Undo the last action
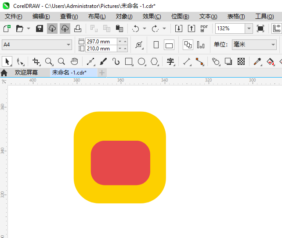The height and width of the screenshot is (238, 282). (135, 28)
